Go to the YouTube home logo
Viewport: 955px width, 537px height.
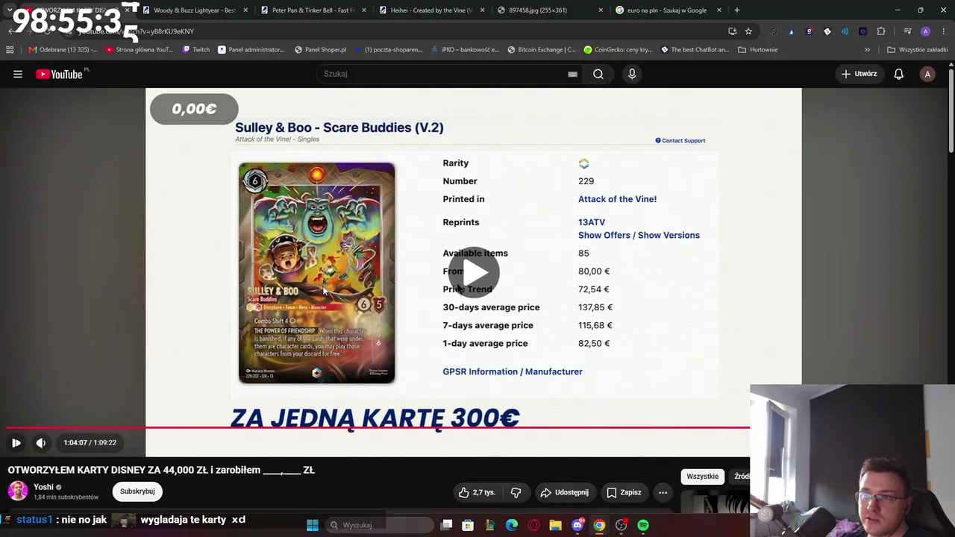(x=59, y=74)
